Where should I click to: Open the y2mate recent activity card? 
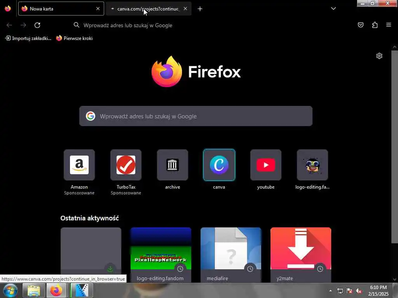[301, 255]
